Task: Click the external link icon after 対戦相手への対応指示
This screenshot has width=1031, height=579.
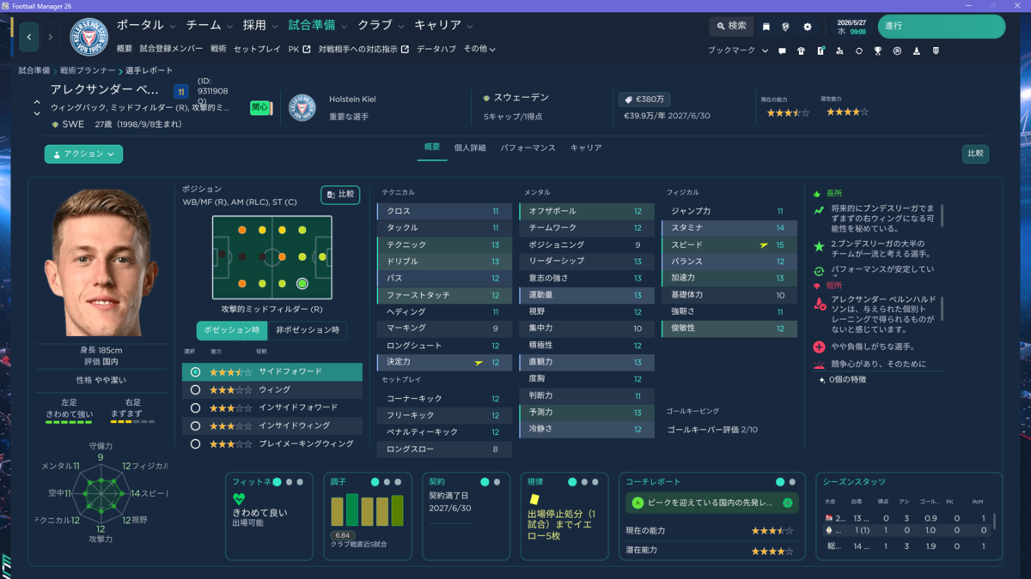Action: [x=406, y=49]
